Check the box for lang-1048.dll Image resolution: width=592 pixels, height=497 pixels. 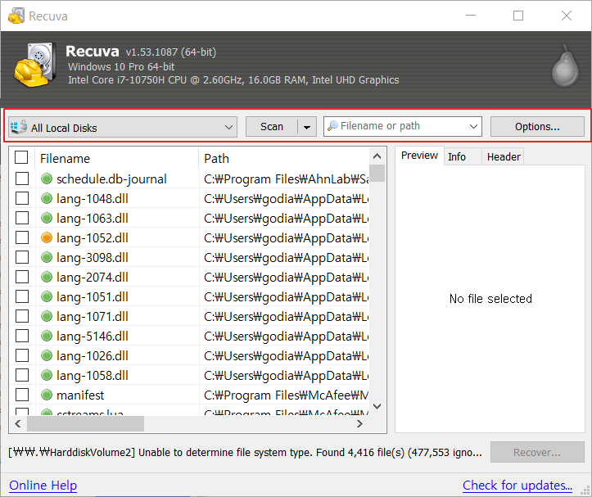point(22,198)
